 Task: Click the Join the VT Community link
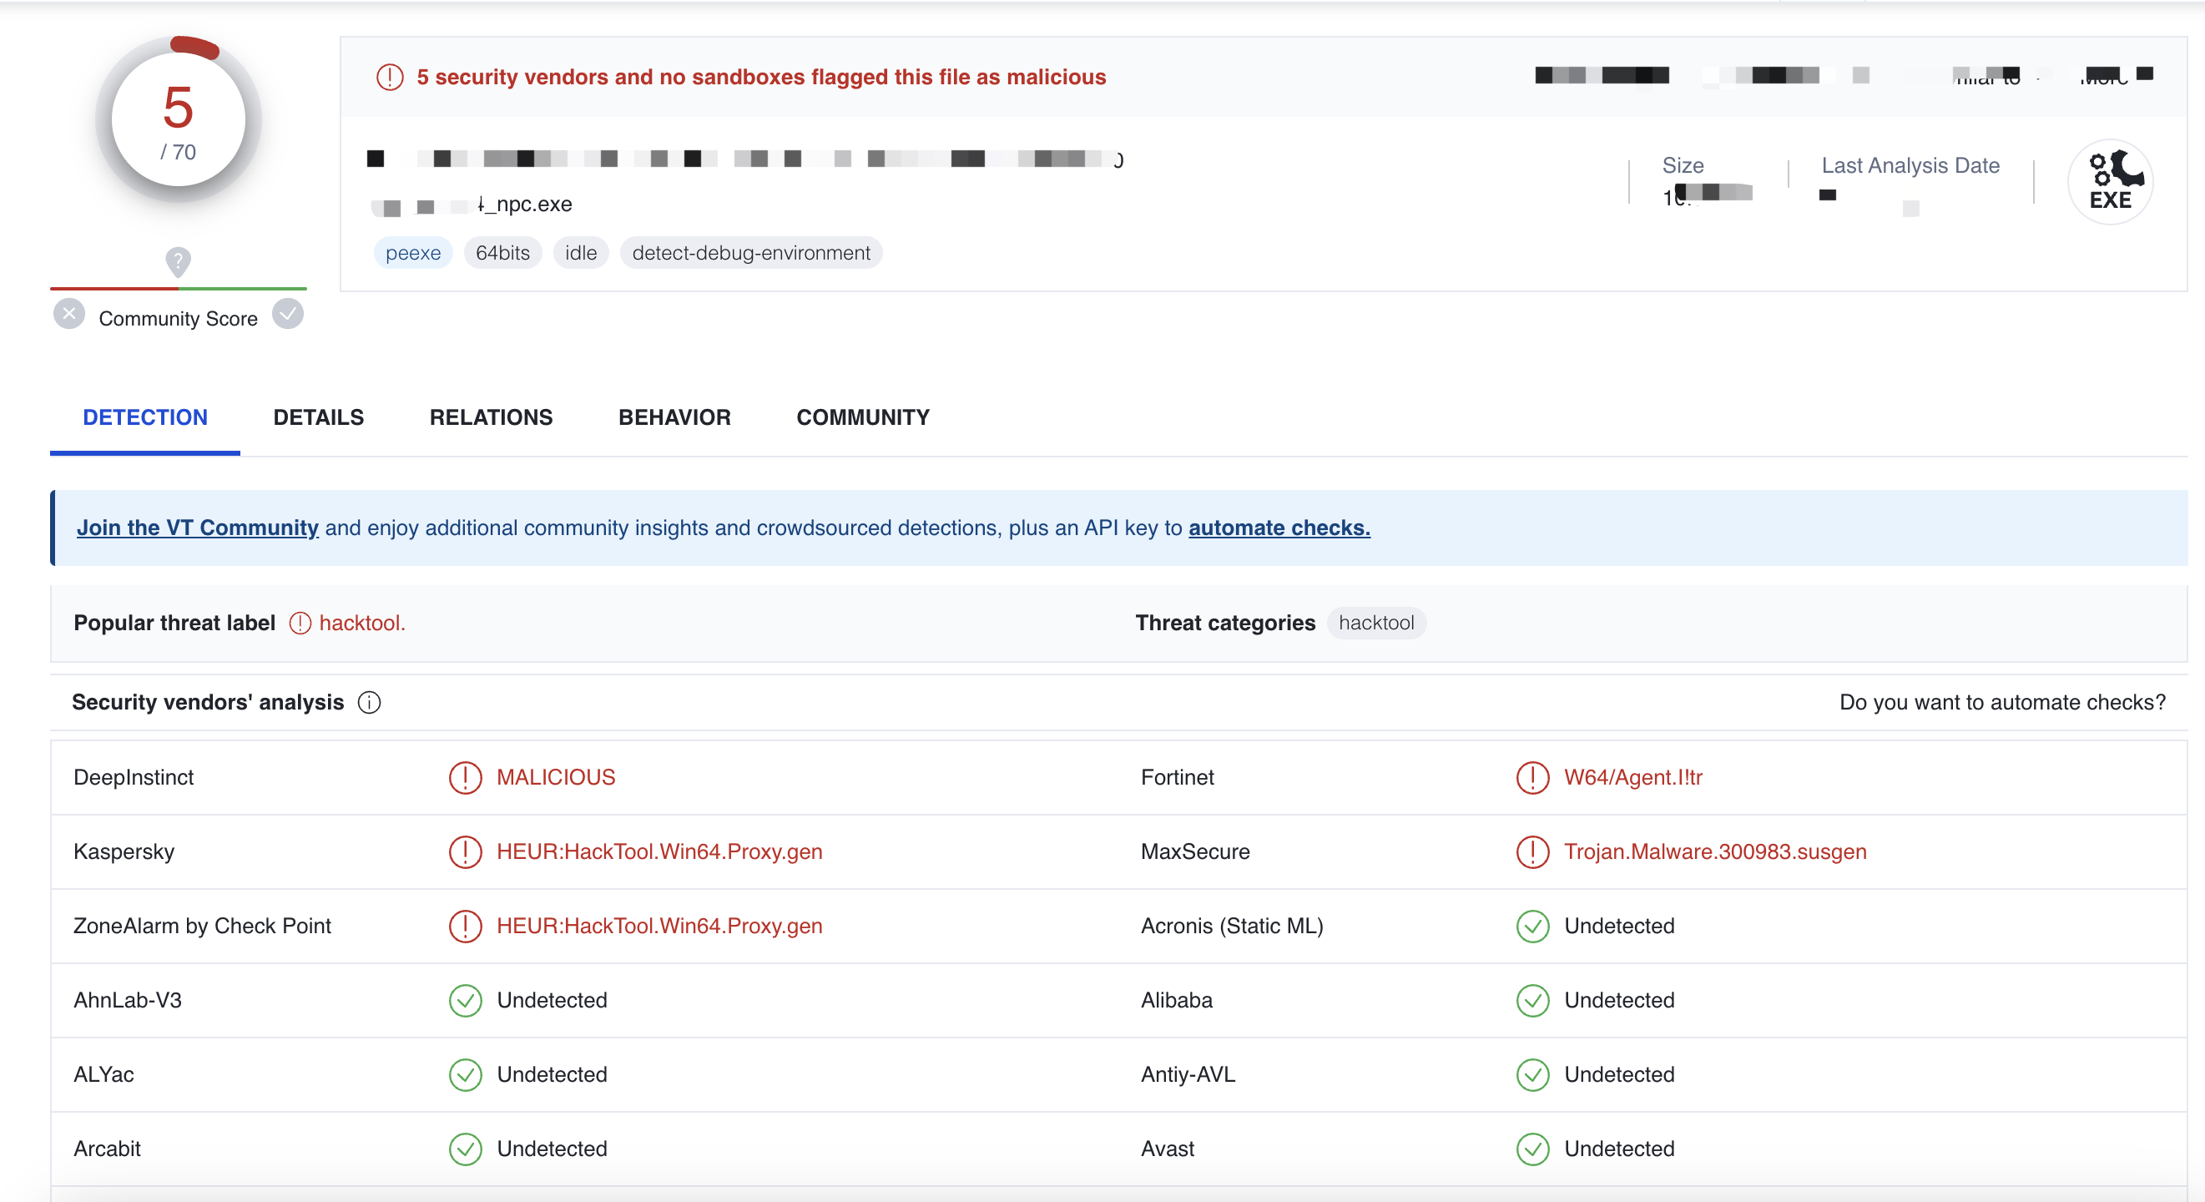tap(198, 528)
